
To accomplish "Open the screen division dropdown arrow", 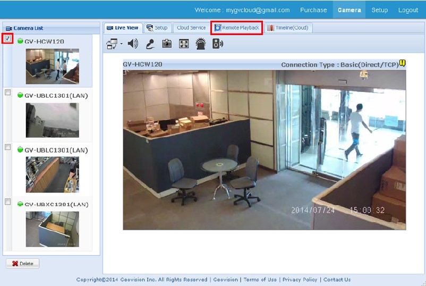I will point(121,44).
